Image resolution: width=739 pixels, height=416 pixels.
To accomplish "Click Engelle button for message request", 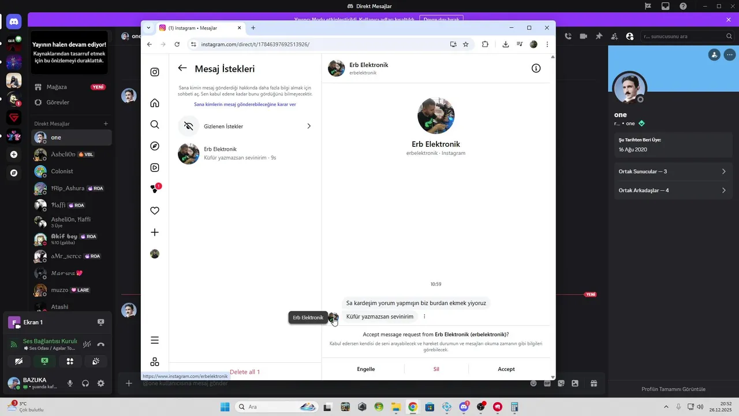I will tap(366, 369).
